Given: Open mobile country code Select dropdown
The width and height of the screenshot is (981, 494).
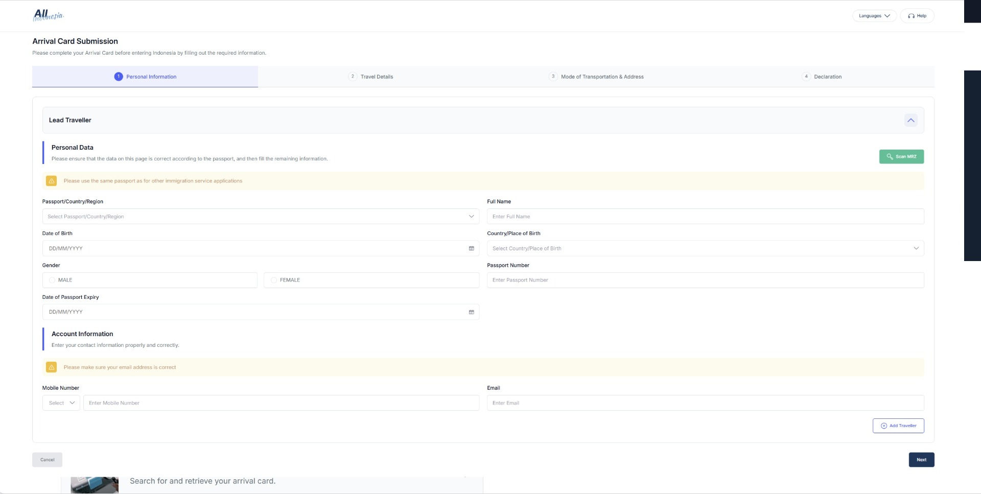Looking at the screenshot, I should tap(61, 403).
